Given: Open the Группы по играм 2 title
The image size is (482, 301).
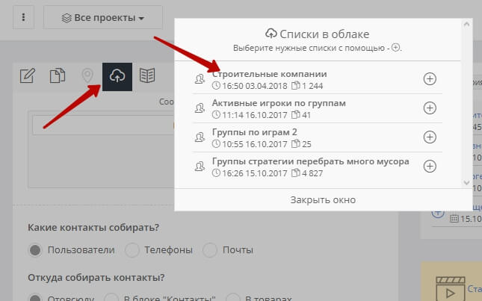Looking at the screenshot, I should point(255,132).
